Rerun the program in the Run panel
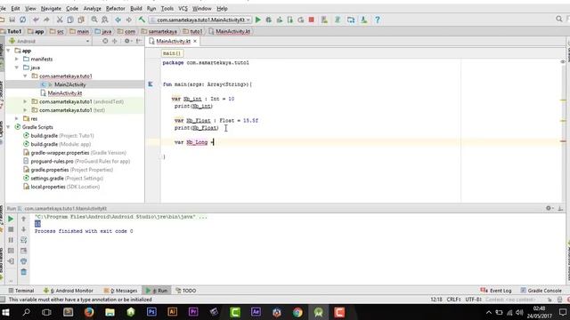Viewport: 570px width, 320px height. point(11,219)
